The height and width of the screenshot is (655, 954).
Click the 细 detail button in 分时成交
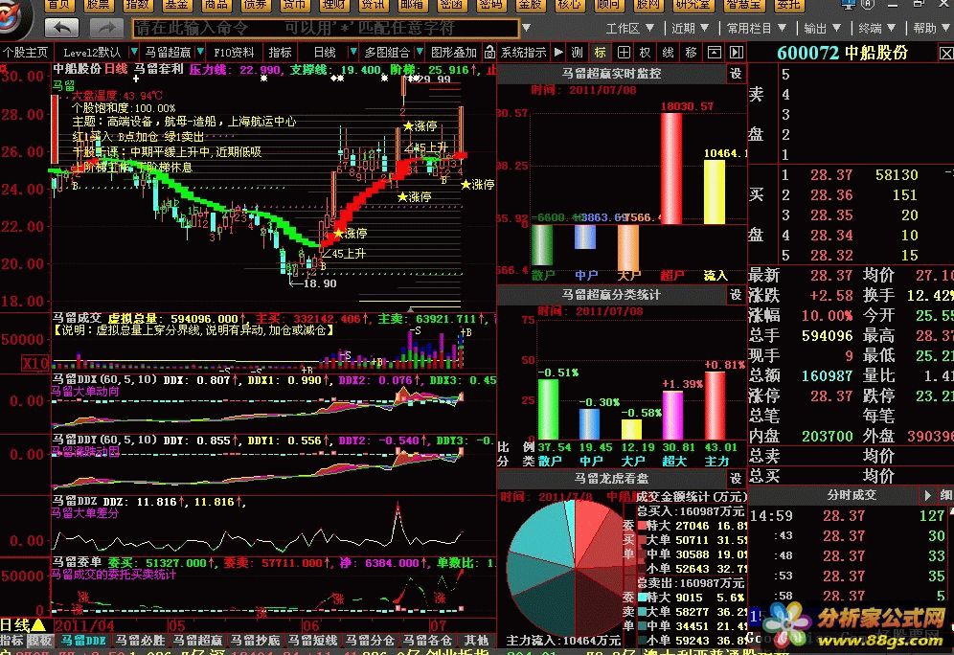[x=946, y=496]
